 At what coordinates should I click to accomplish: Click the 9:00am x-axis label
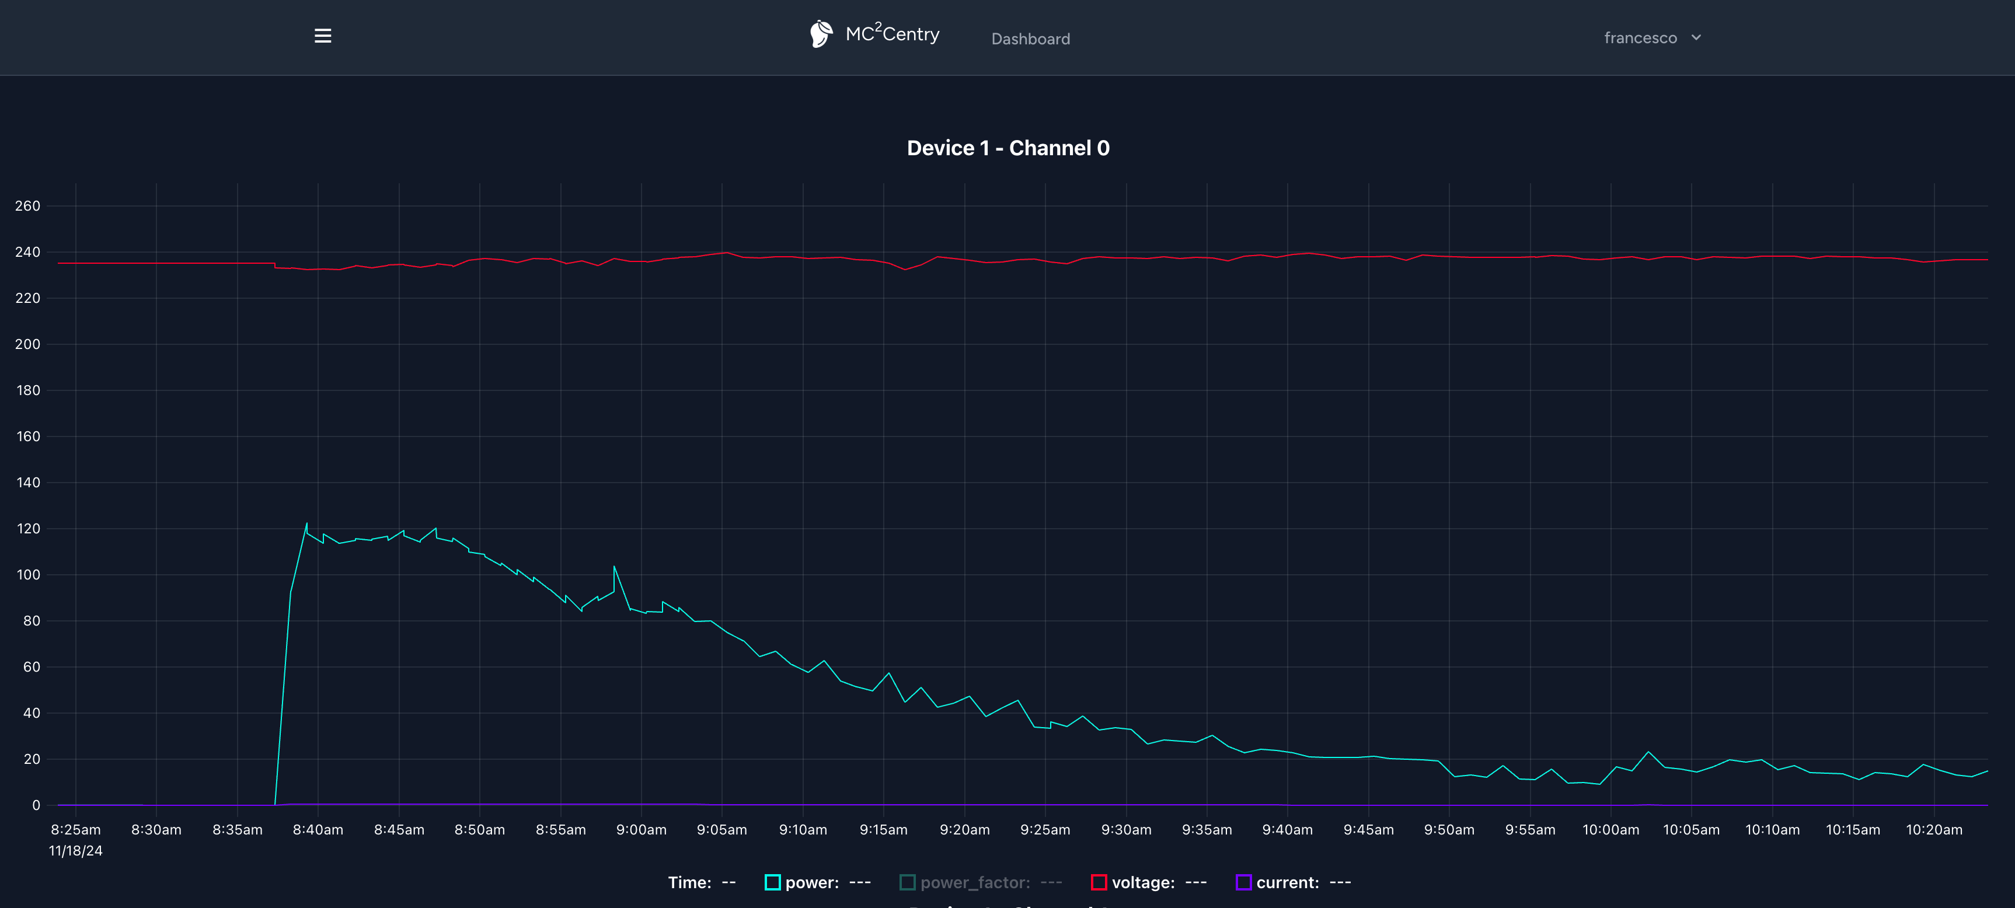tap(642, 830)
